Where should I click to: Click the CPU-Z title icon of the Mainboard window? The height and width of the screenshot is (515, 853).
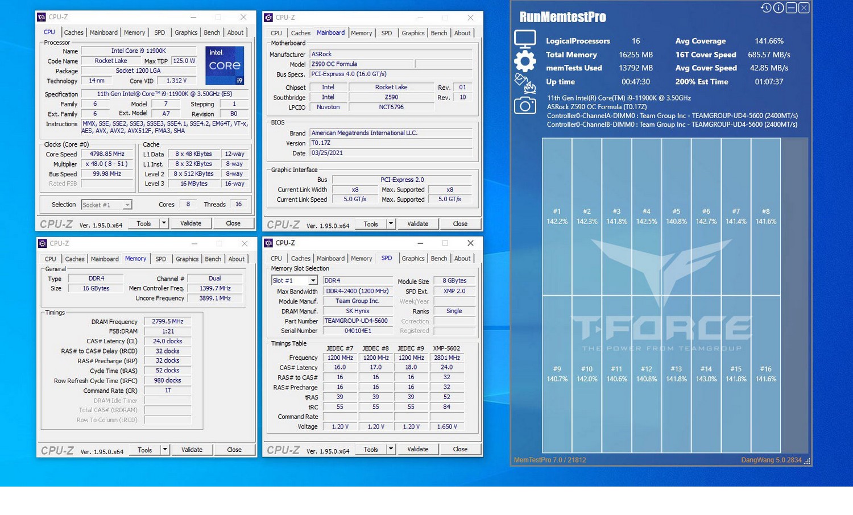268,18
